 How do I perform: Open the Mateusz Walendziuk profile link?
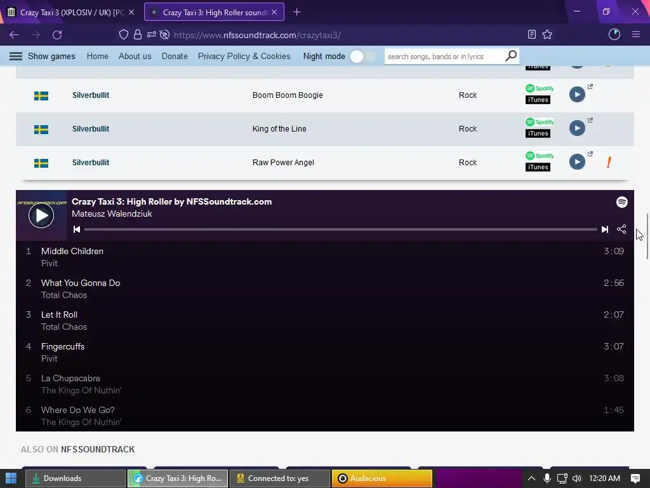click(x=112, y=213)
